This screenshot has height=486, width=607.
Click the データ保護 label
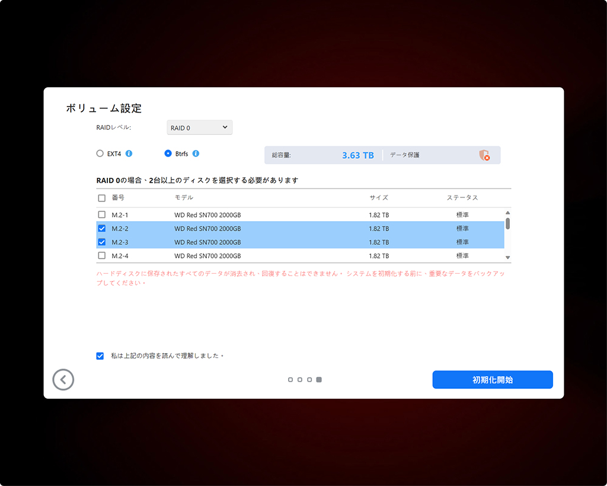pos(404,155)
